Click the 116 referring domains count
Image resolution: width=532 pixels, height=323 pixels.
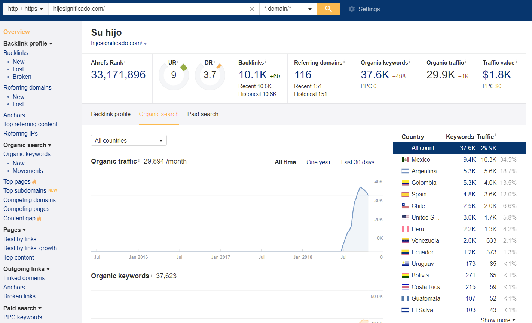coord(303,75)
